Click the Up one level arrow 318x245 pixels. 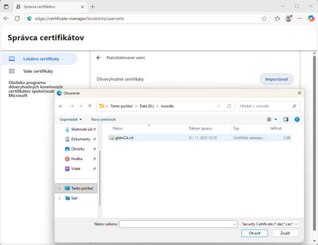(89, 106)
